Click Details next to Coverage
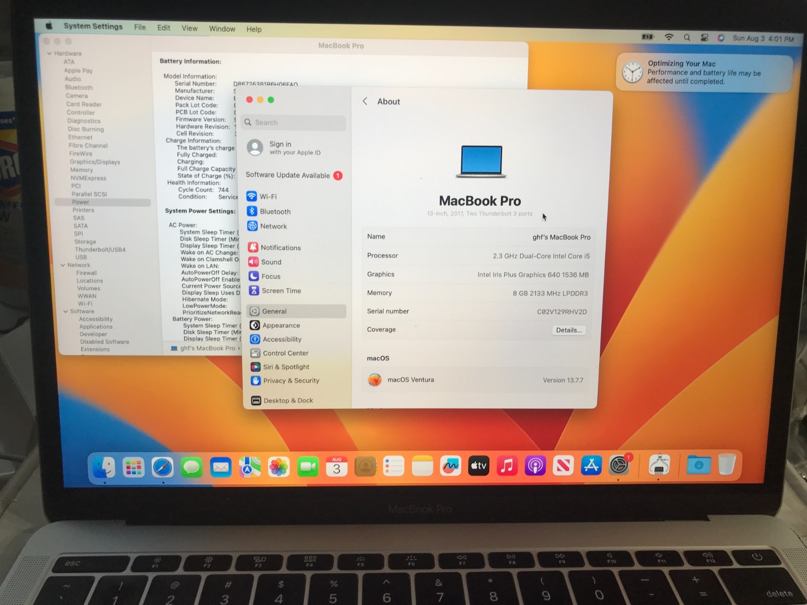807x605 pixels. (568, 330)
